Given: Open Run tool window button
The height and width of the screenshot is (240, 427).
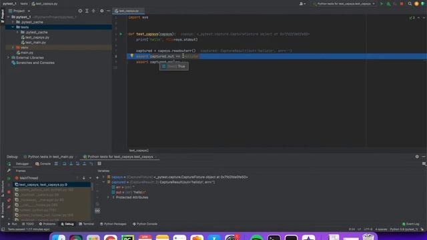Looking at the screenshot, I should (x=12, y=224).
